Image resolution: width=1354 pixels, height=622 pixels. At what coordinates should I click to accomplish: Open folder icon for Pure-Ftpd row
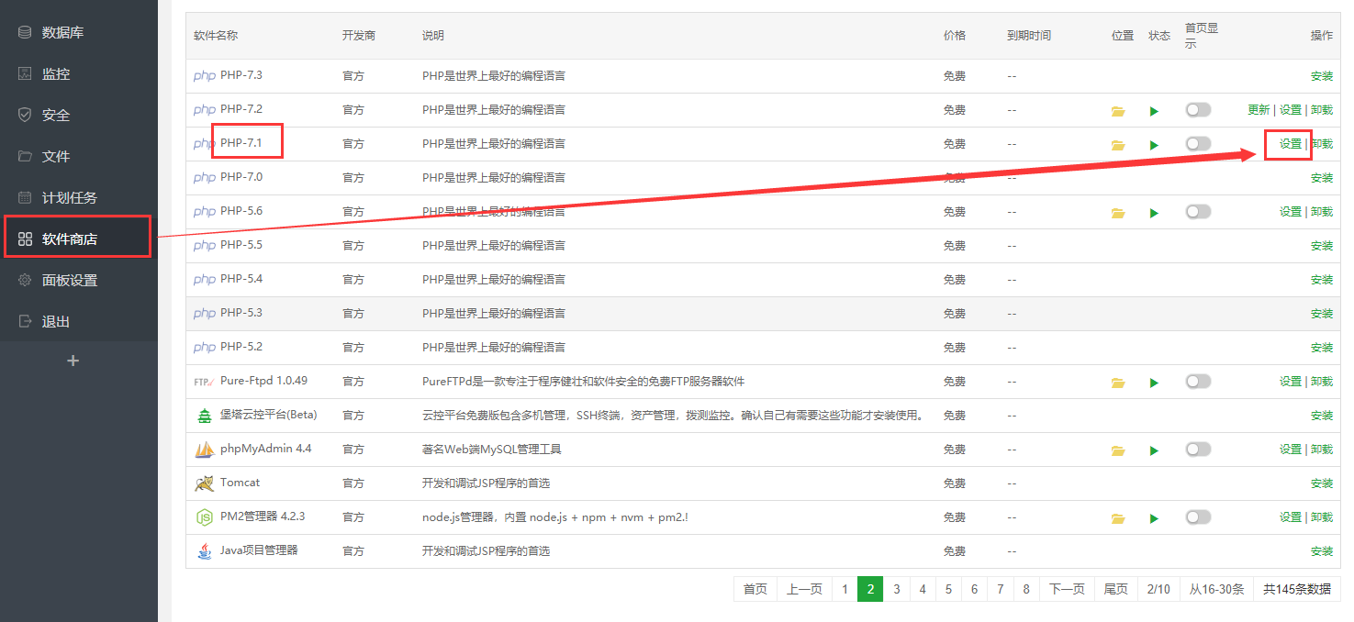(x=1117, y=383)
